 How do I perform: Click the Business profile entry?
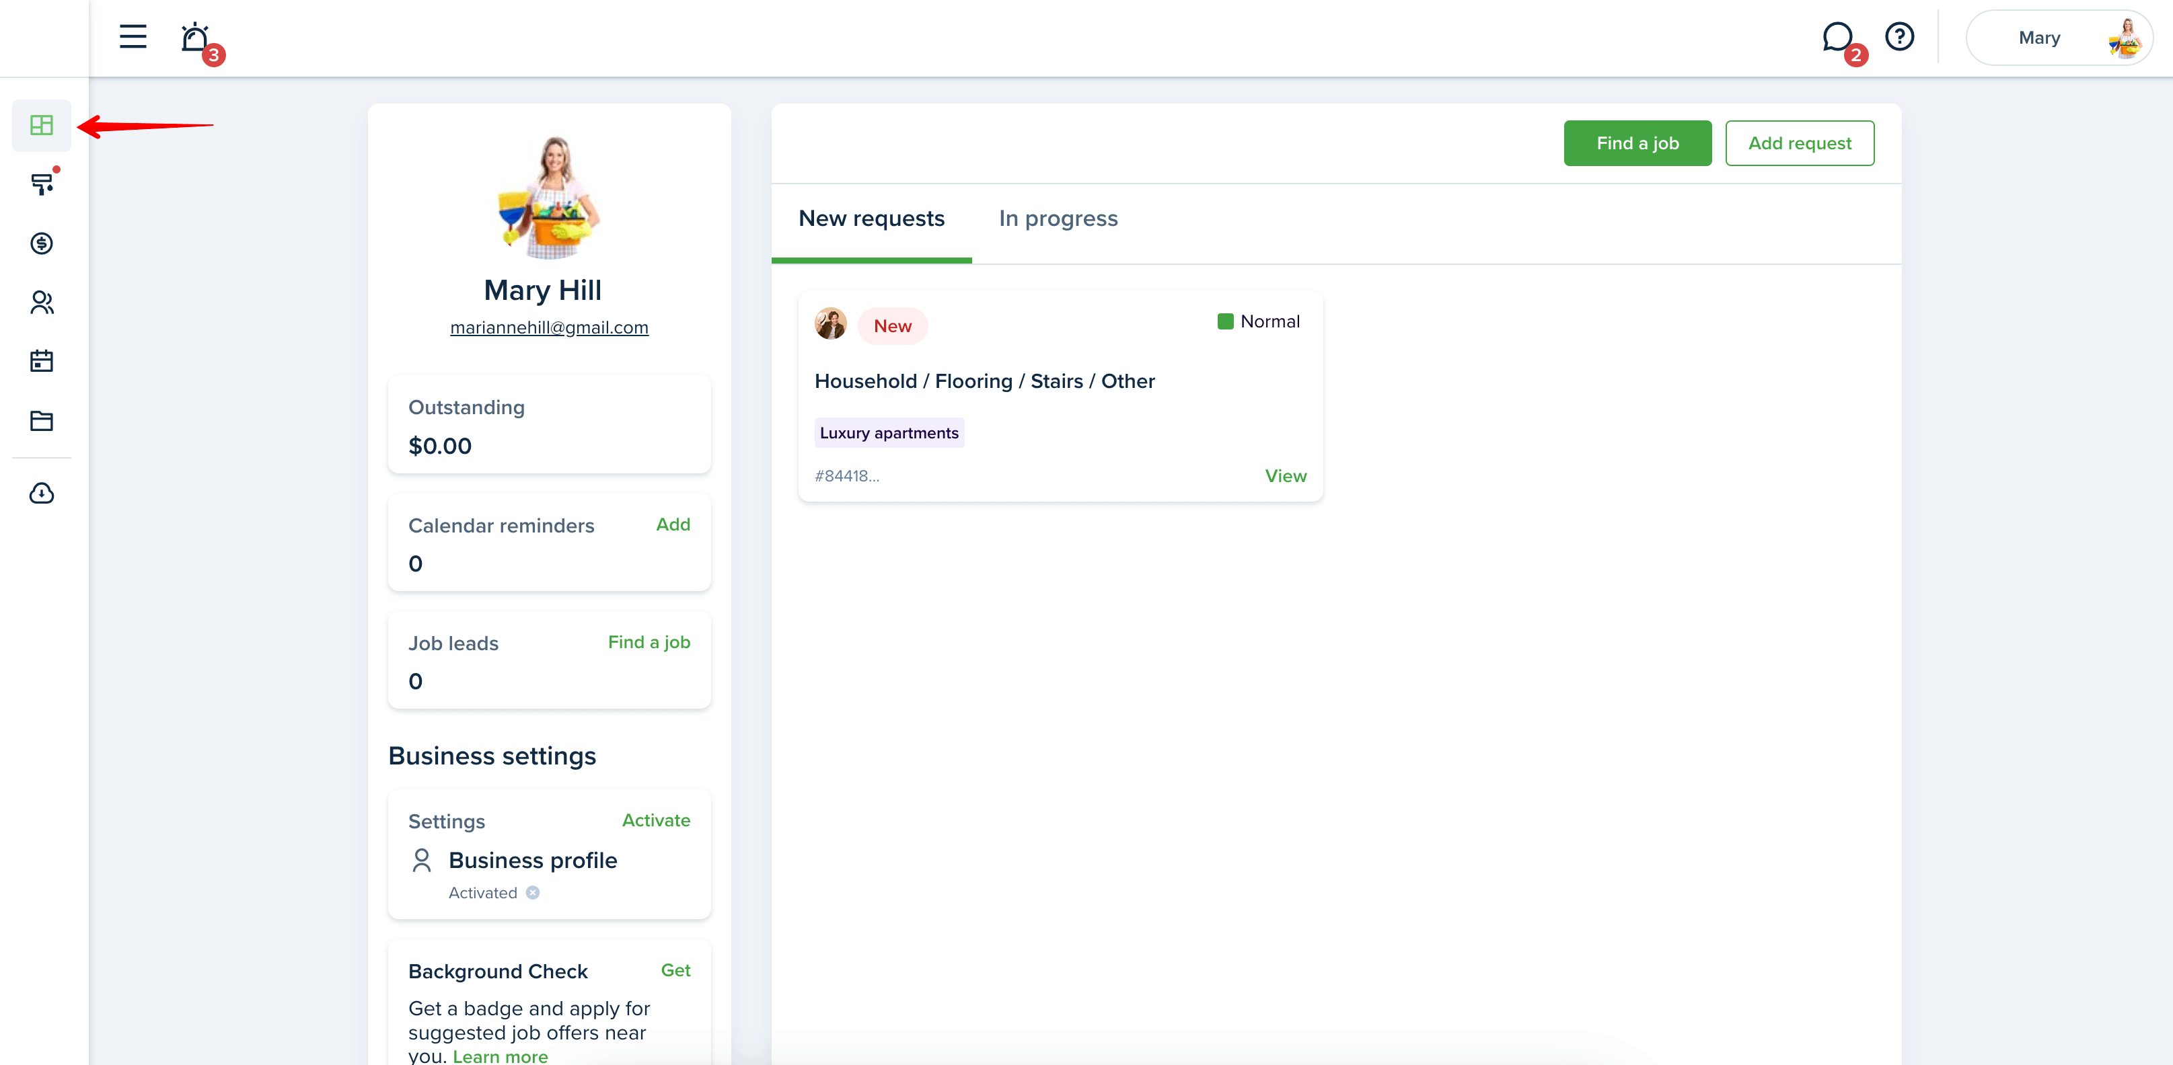tap(532, 860)
